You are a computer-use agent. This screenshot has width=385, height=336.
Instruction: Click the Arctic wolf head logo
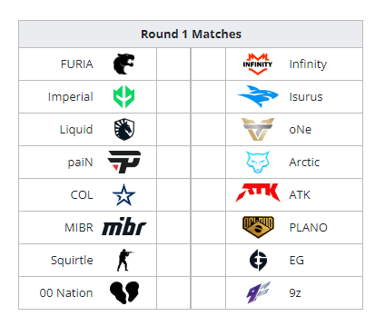point(258,162)
